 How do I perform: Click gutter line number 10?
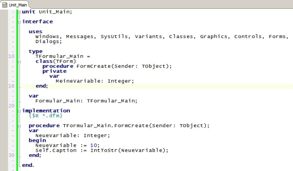(x=11, y=56)
